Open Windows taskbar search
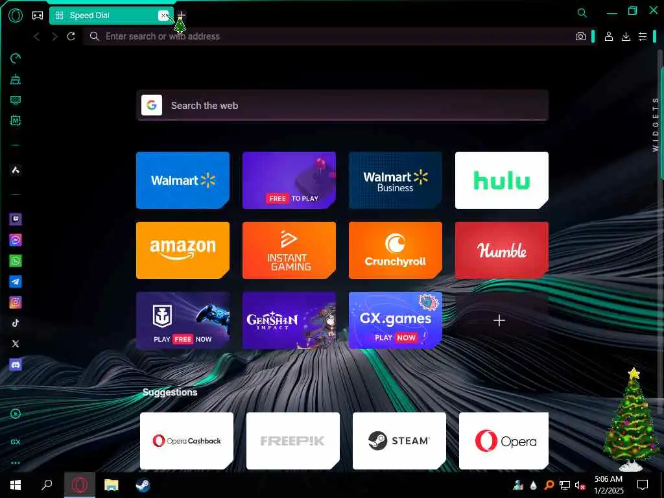 point(47,485)
